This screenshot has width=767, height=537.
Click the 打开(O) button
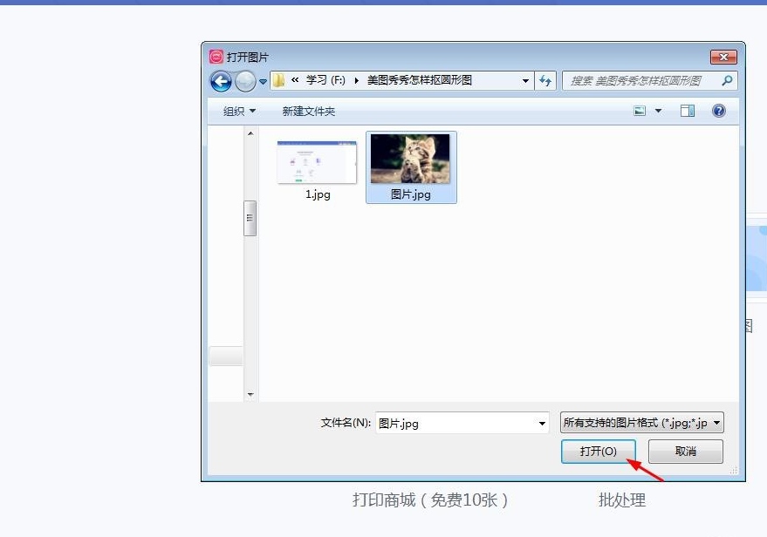pos(599,452)
